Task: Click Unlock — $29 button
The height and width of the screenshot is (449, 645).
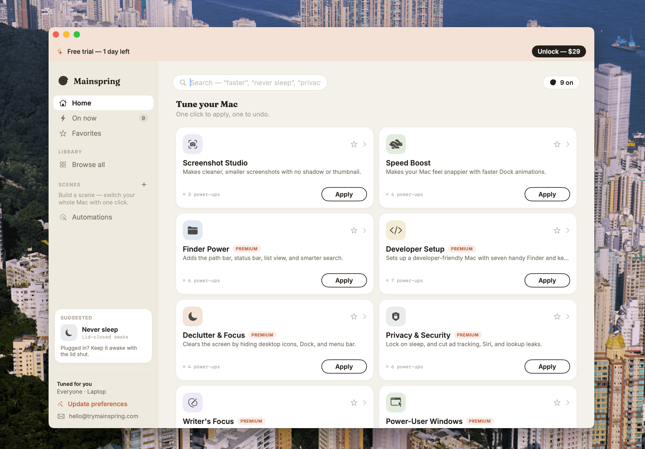Action: (559, 52)
